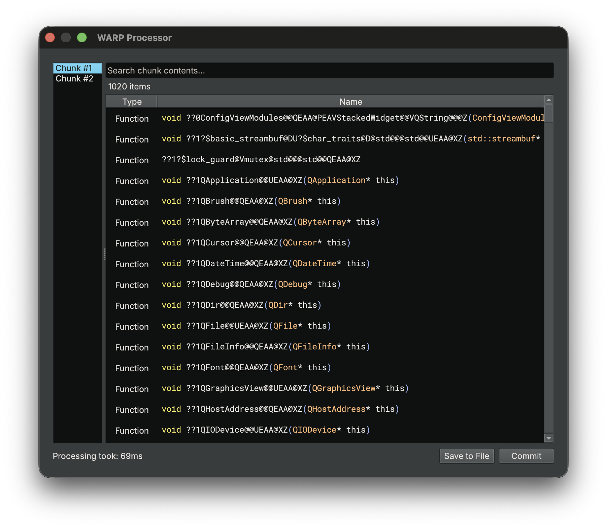Click the vertical scrollbar thumb
This screenshot has height=529, width=607.
pos(548,114)
